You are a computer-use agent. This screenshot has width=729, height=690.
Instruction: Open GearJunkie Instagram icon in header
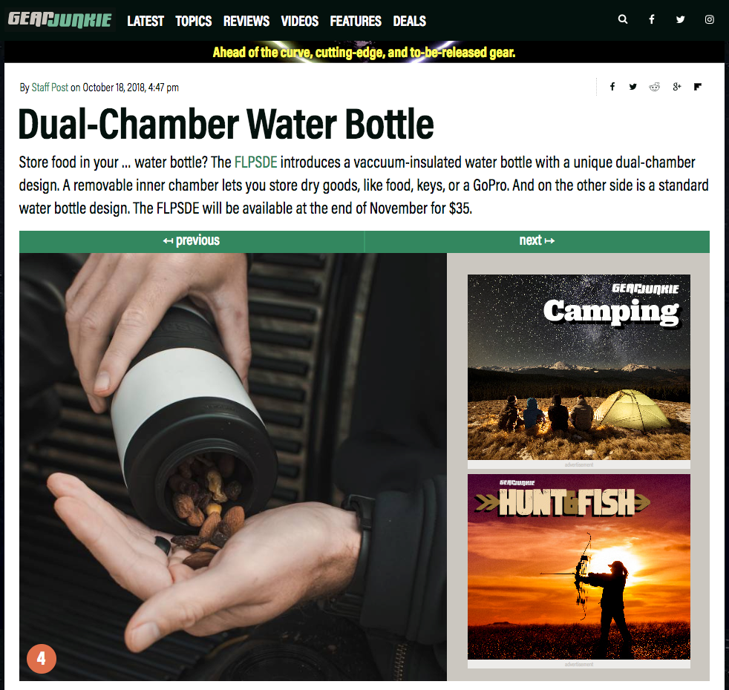click(709, 19)
